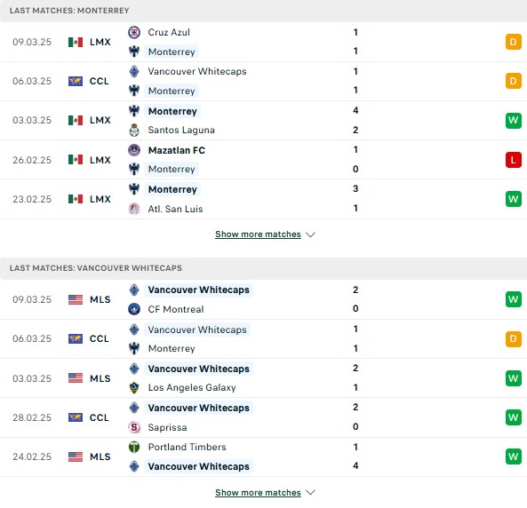Viewport: 527px width, 508px height.
Task: Click the USA flag beside 24.02.25 MLS
Action: tap(76, 456)
